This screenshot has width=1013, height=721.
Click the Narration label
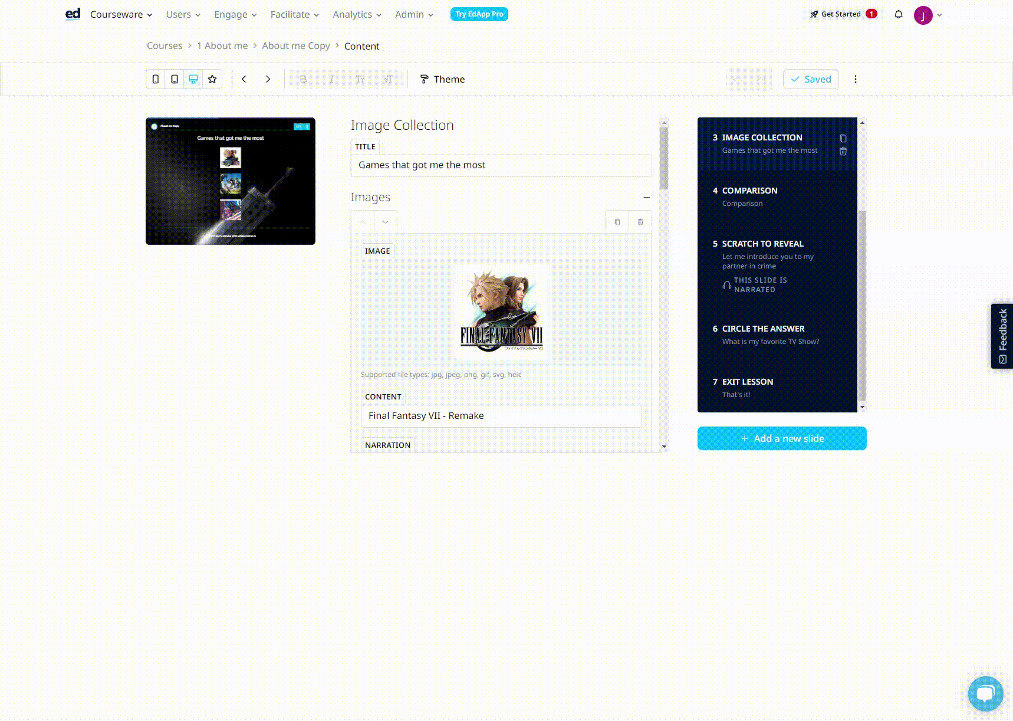coord(387,445)
